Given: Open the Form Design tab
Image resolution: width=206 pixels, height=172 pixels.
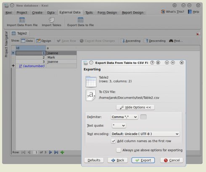Looking at the screenshot, I should (x=107, y=13).
